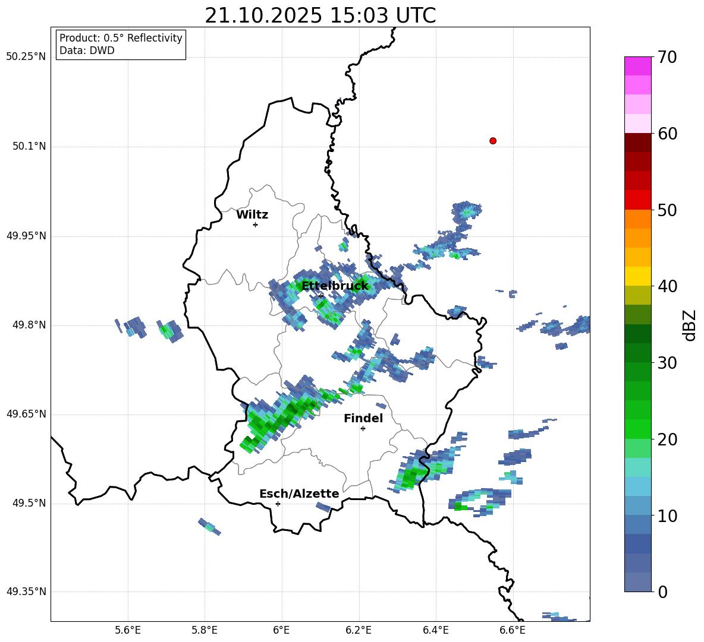704x642 pixels.
Task: Click the 70 colorbar tick label
Action: click(x=668, y=58)
